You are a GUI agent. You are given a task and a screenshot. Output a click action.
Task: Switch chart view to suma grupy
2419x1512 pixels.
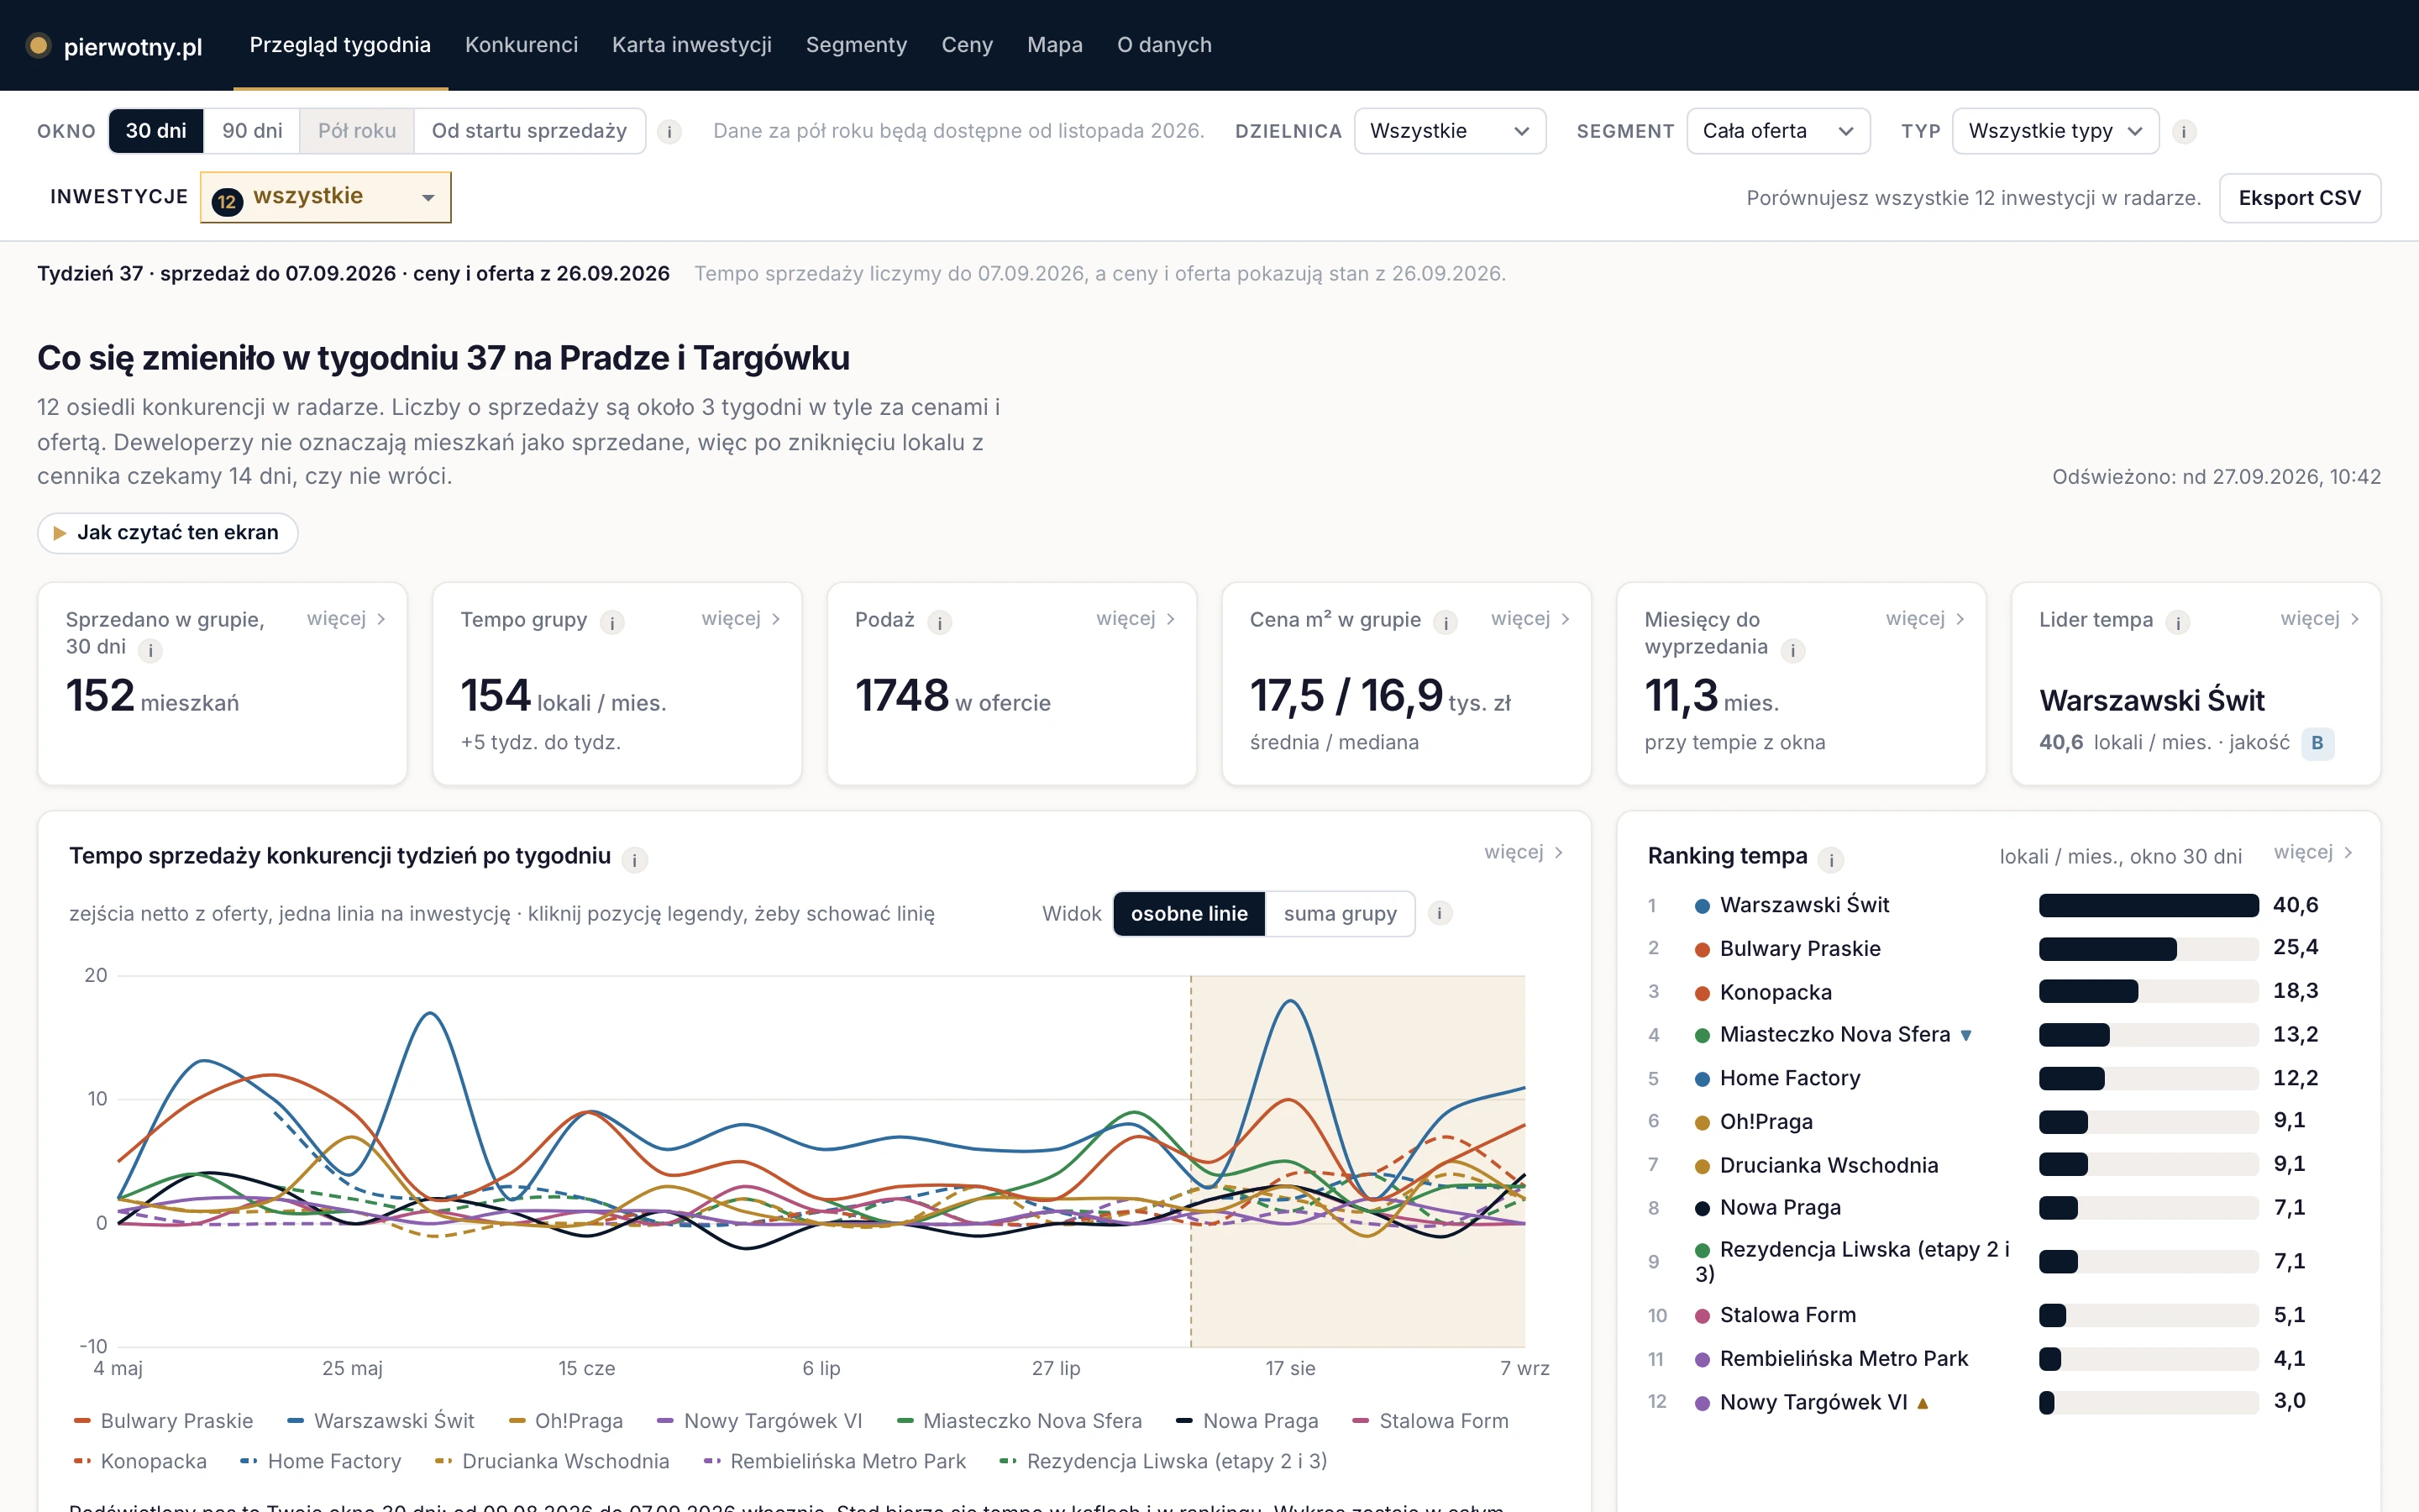pyautogui.click(x=1340, y=914)
